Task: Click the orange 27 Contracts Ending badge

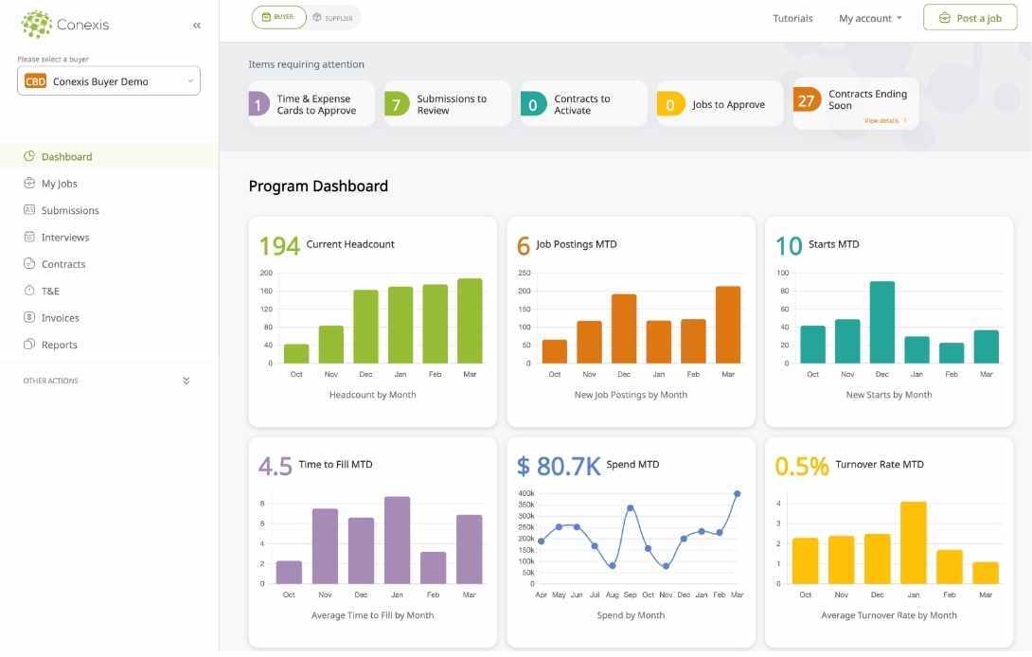Action: (x=807, y=100)
